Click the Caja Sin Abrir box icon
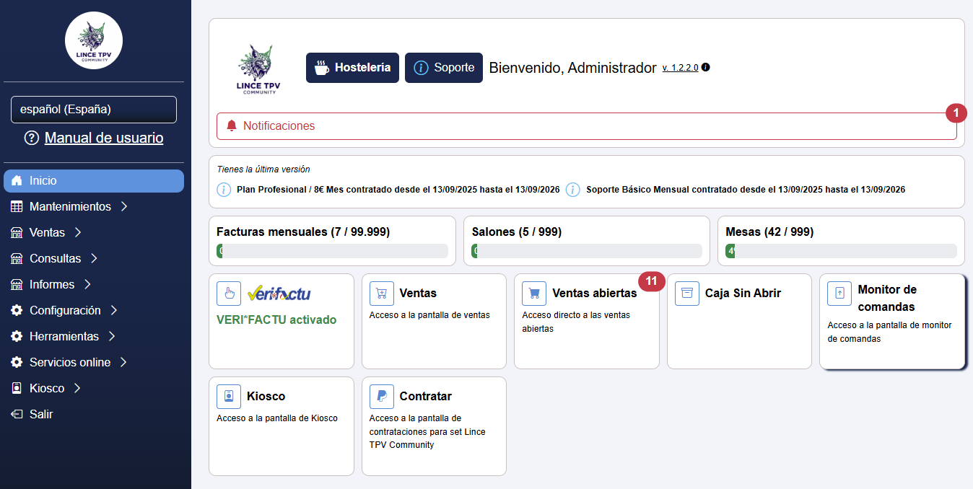 click(687, 294)
